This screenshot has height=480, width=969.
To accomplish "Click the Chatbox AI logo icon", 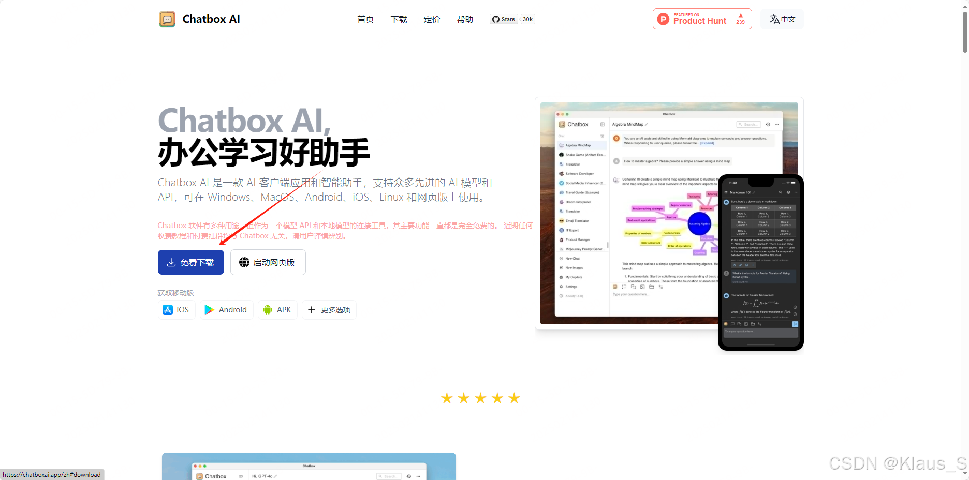I will coord(167,19).
